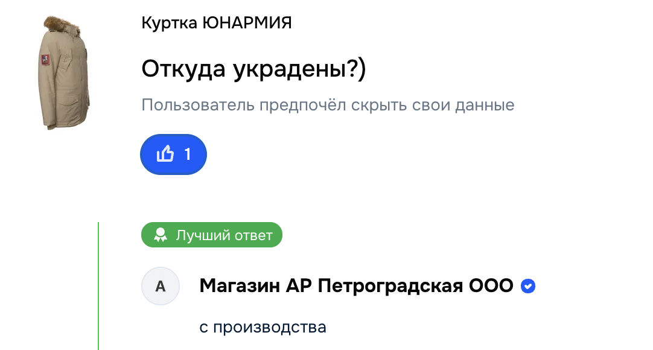Viewport: 653px width, 350px height.
Task: Click the blue verified checkmark badge
Action: point(528,286)
